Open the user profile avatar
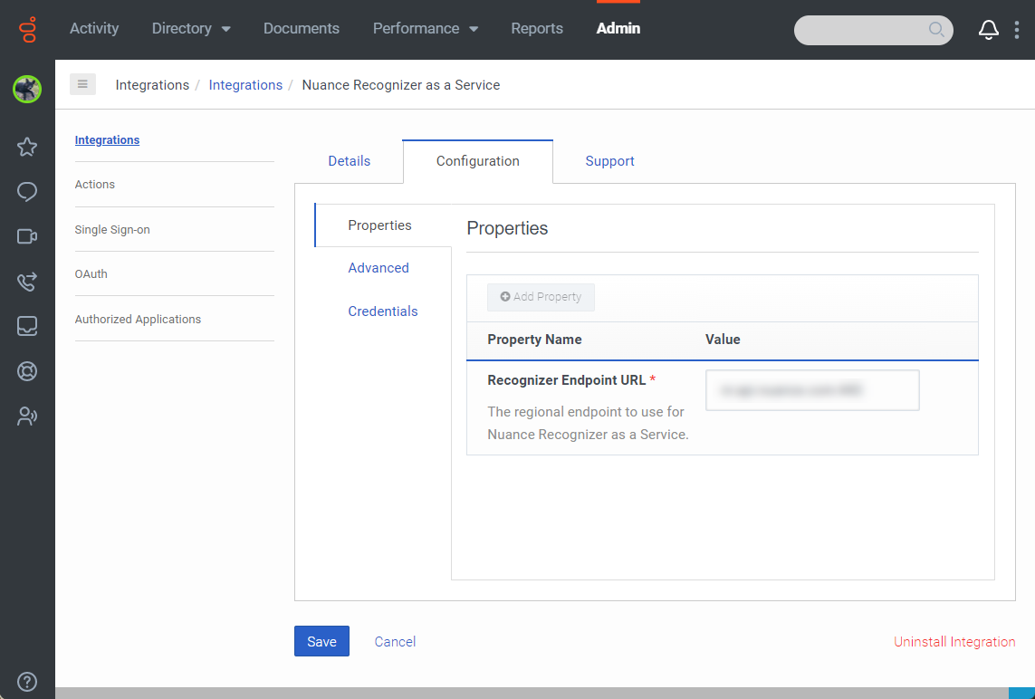Image resolution: width=1035 pixels, height=699 pixels. point(27,89)
